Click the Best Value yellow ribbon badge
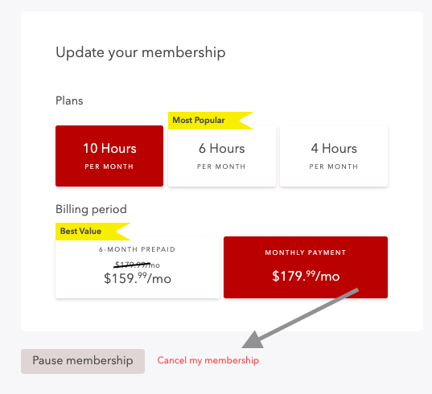Viewport: 432px width, 394px height. [93, 232]
